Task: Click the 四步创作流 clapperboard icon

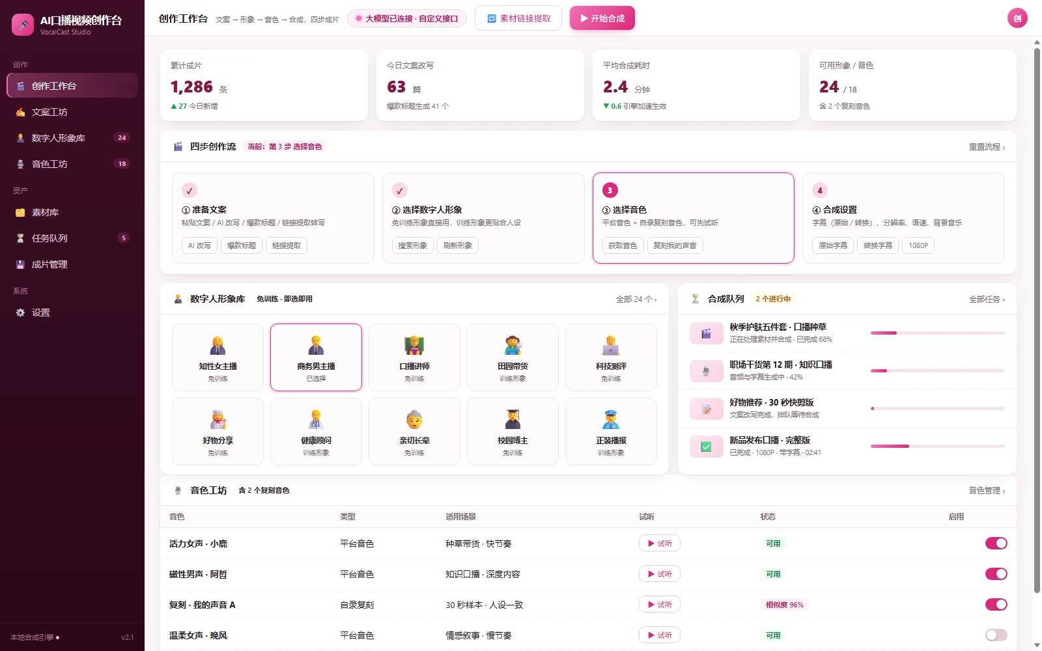Action: (x=178, y=146)
